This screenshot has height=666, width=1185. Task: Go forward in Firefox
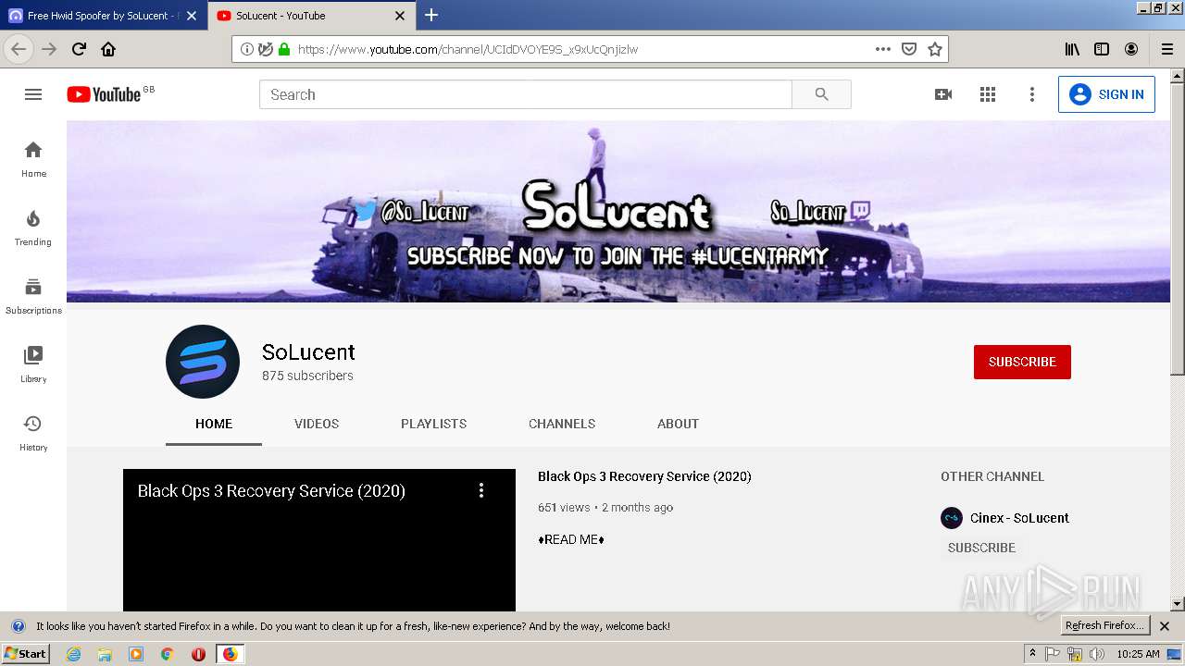(x=49, y=49)
